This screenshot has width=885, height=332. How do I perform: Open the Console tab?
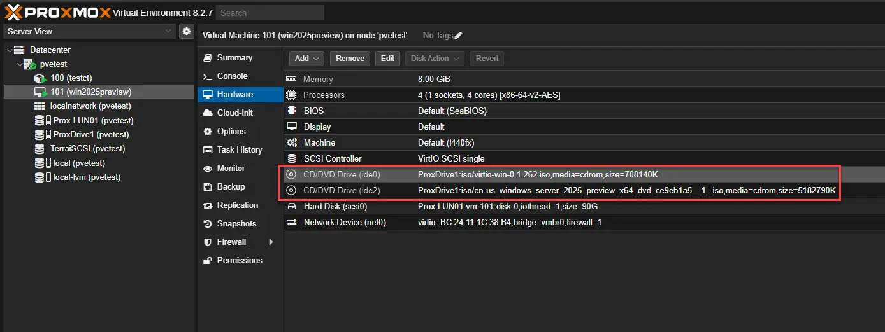point(240,76)
